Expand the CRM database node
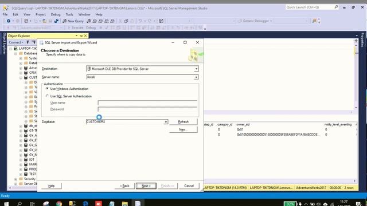 [x=21, y=73]
